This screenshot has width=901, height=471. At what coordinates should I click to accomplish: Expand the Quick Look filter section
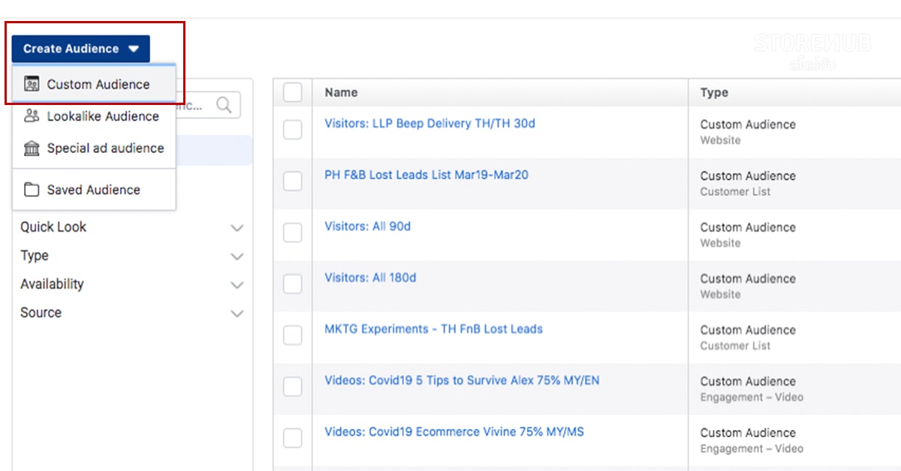tap(132, 227)
